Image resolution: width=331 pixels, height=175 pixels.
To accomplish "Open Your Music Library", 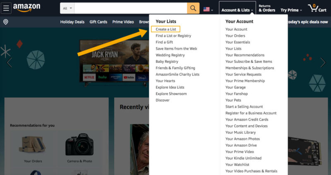I will coord(240,132).
